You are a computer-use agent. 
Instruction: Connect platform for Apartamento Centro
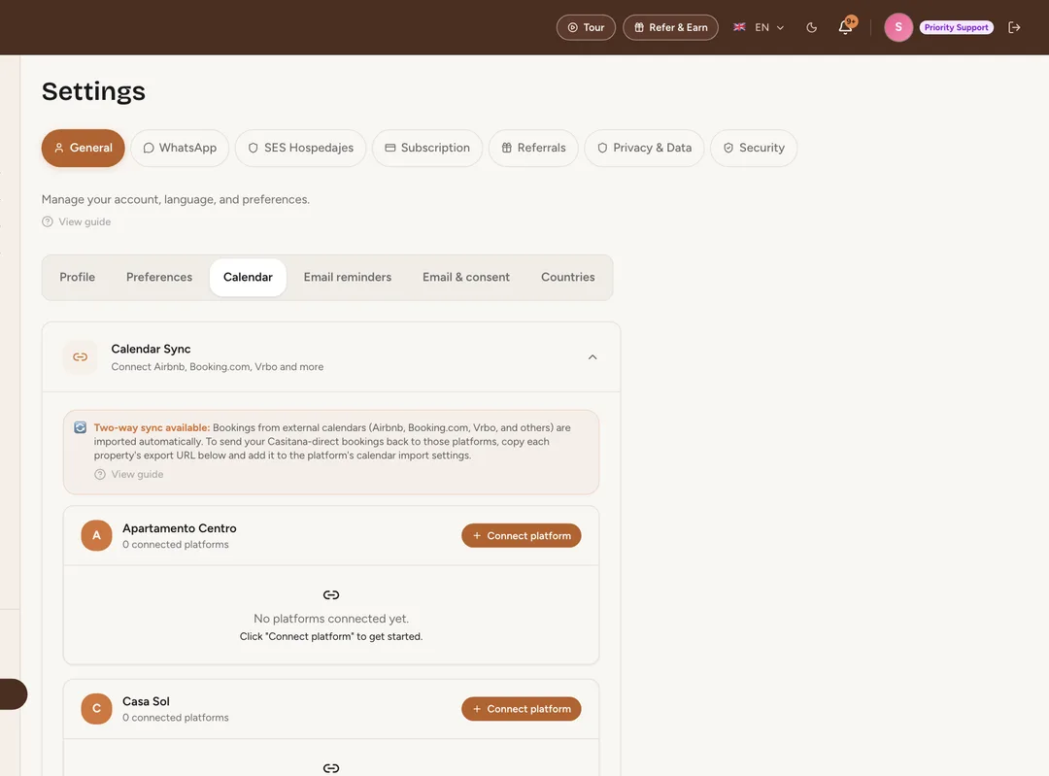[x=522, y=536]
